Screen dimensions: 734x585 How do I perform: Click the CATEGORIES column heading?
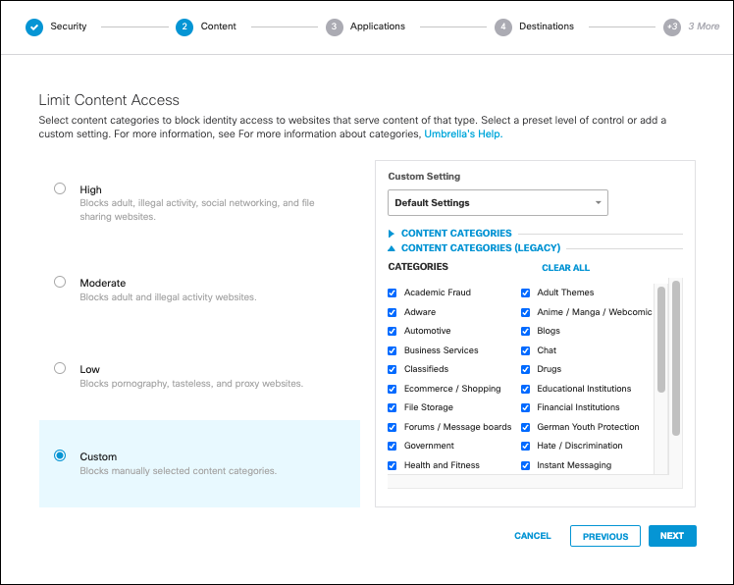pos(418,267)
